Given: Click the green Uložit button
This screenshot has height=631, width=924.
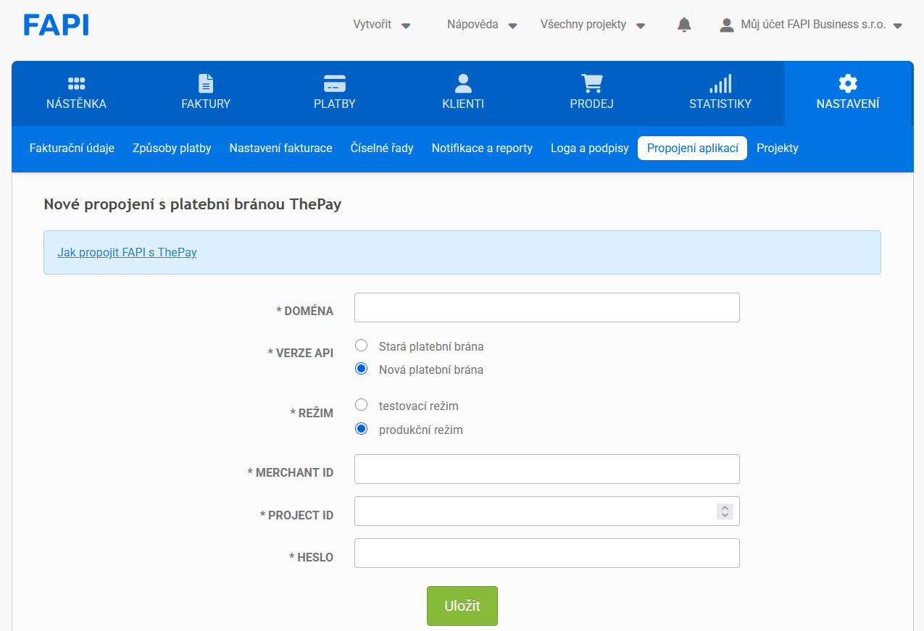Looking at the screenshot, I should [462, 606].
